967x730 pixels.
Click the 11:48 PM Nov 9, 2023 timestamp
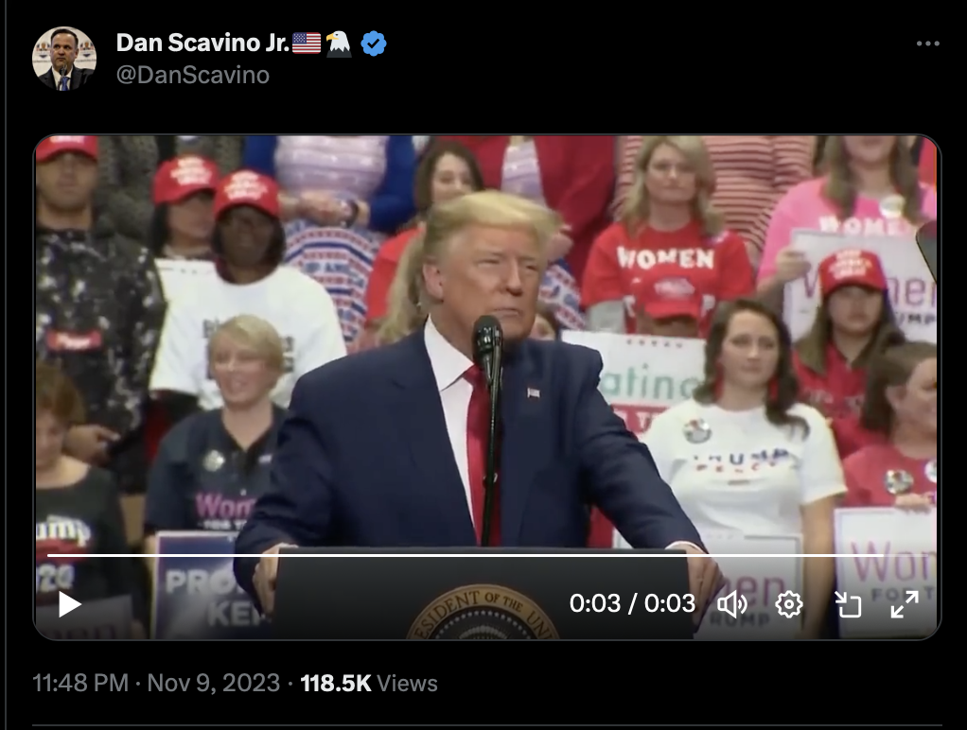[x=156, y=683]
